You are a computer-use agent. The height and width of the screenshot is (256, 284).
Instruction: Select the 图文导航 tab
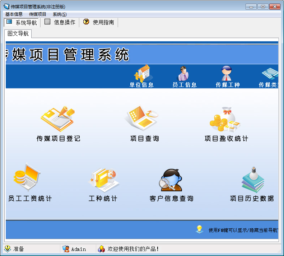pyautogui.click(x=18, y=33)
